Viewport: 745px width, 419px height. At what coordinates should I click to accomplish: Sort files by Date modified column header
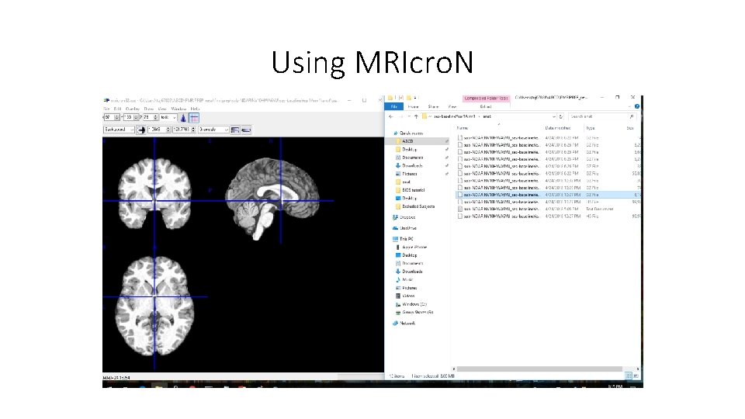pos(558,128)
